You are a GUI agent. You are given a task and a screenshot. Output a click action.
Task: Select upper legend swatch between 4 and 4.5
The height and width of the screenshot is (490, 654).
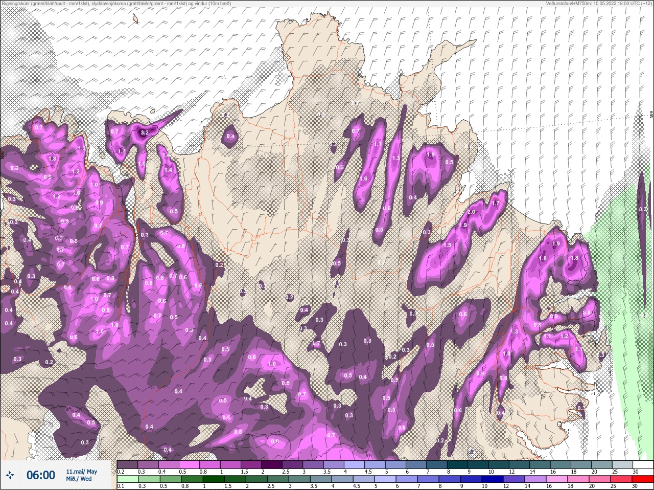pos(355,464)
